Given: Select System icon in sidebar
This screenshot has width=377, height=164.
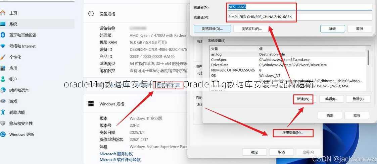Looking at the screenshot, I should [3, 24].
